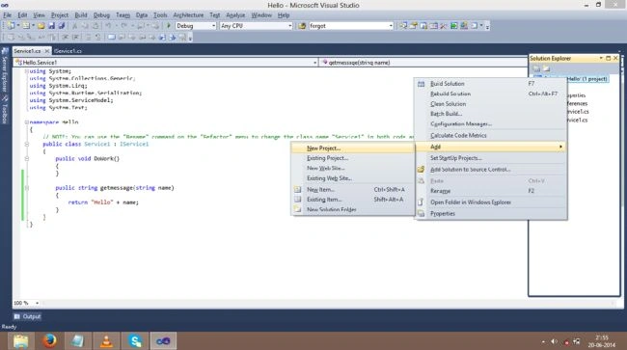Switch to the second IService1.cs editor tab
Image resolution: width=627 pixels, height=350 pixels.
pos(68,51)
